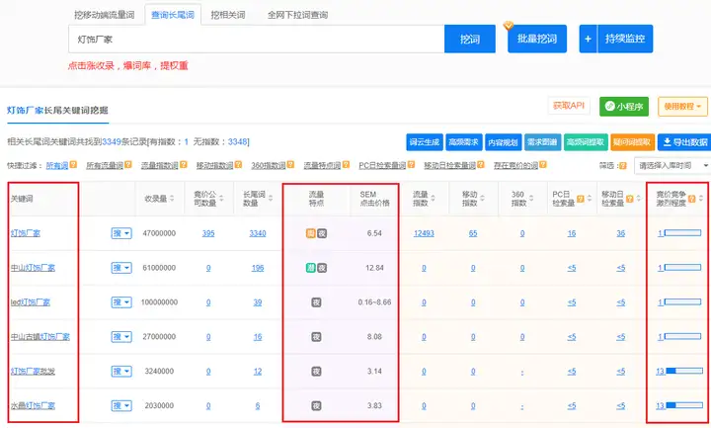Sort by 移动日检索量 using its arrows
This screenshot has height=428, width=711.
[639, 199]
